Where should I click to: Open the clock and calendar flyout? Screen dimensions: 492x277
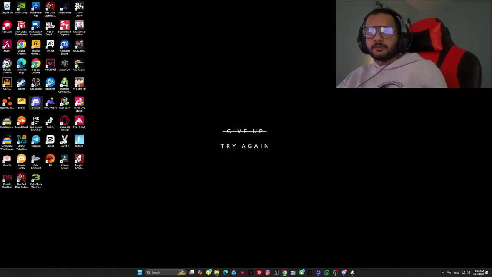(479, 272)
